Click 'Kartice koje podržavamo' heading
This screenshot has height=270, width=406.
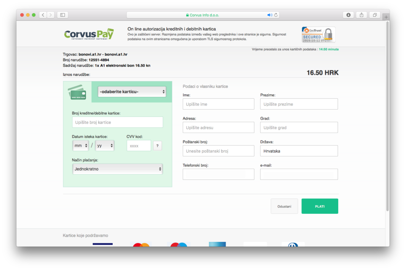[86, 235]
